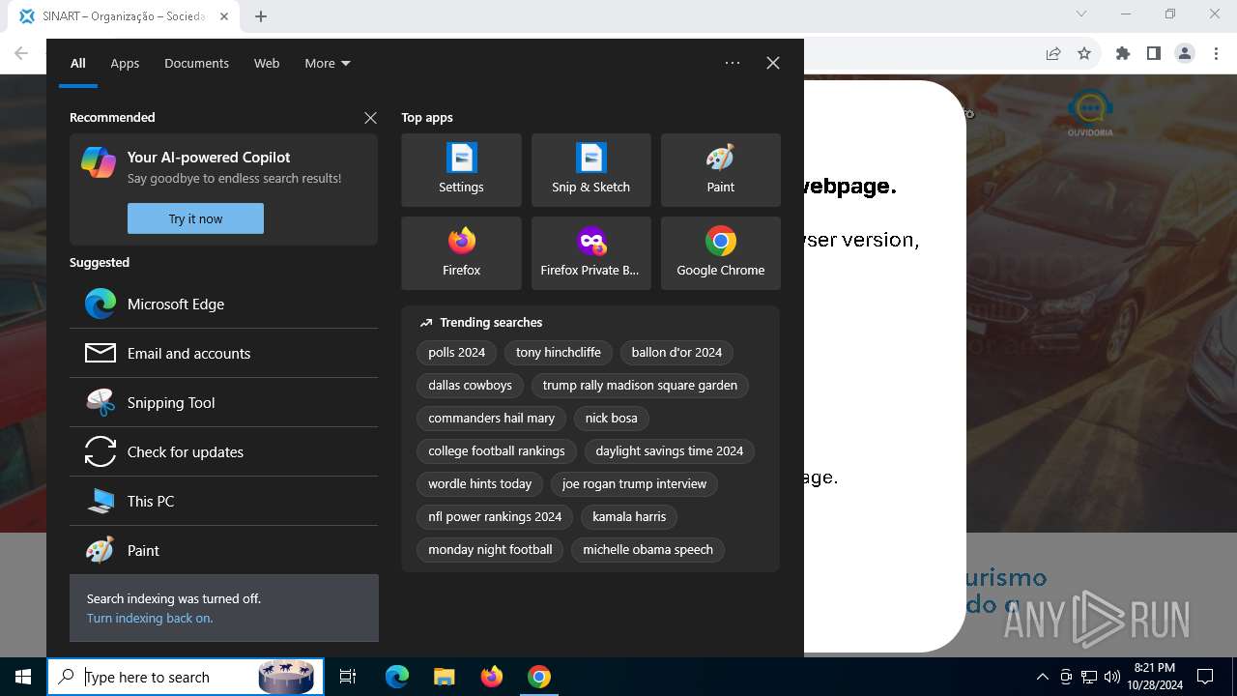Switch to the Web tab

(267, 63)
